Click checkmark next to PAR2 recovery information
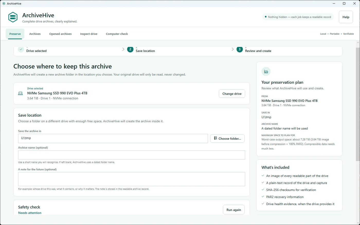The width and height of the screenshot is (360, 225). 263,196
